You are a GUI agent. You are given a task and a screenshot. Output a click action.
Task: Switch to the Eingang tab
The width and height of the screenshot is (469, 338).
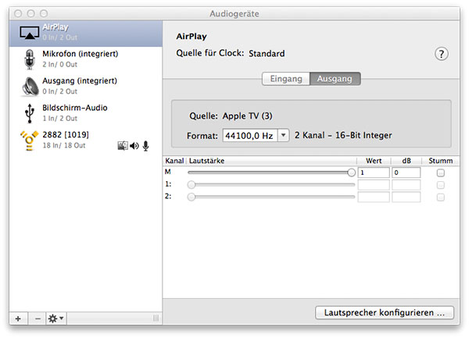(x=285, y=79)
